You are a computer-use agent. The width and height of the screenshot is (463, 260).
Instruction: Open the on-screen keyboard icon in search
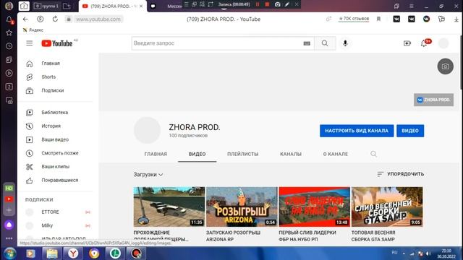(x=307, y=43)
